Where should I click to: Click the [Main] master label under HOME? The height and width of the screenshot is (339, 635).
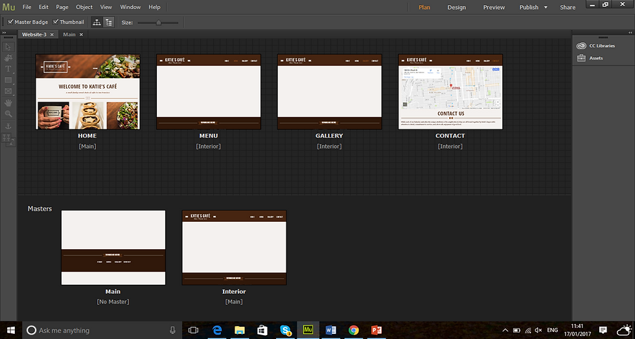click(x=87, y=146)
